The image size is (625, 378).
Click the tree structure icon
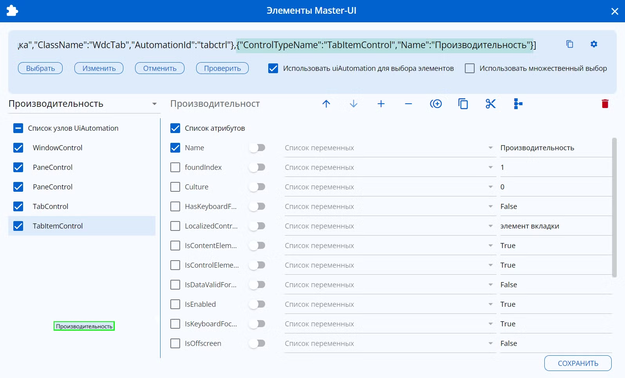[x=518, y=104]
